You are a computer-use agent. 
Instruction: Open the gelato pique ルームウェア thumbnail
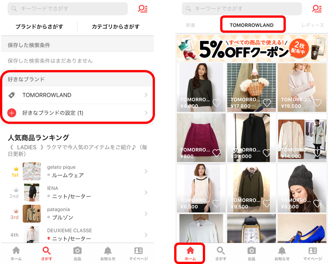pos(32,171)
